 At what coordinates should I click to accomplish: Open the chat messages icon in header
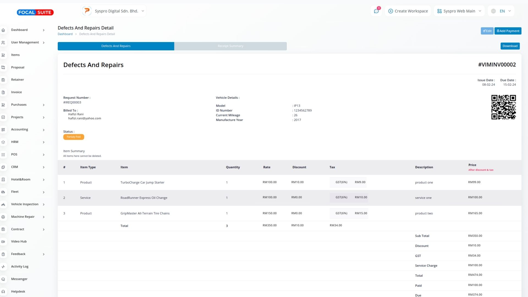click(376, 11)
